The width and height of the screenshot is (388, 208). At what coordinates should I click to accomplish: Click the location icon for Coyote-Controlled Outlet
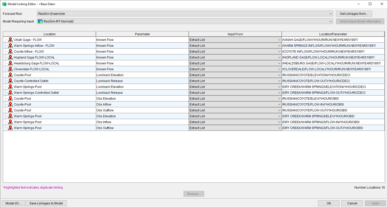tap(10, 81)
